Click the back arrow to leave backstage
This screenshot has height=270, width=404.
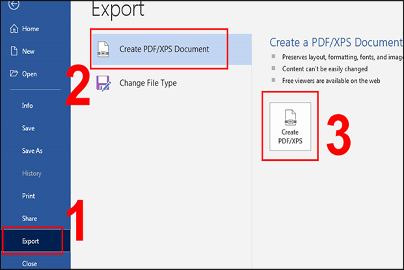(14, 4)
